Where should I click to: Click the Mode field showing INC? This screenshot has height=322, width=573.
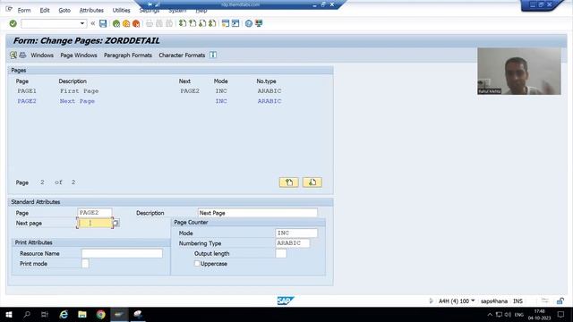(296, 233)
